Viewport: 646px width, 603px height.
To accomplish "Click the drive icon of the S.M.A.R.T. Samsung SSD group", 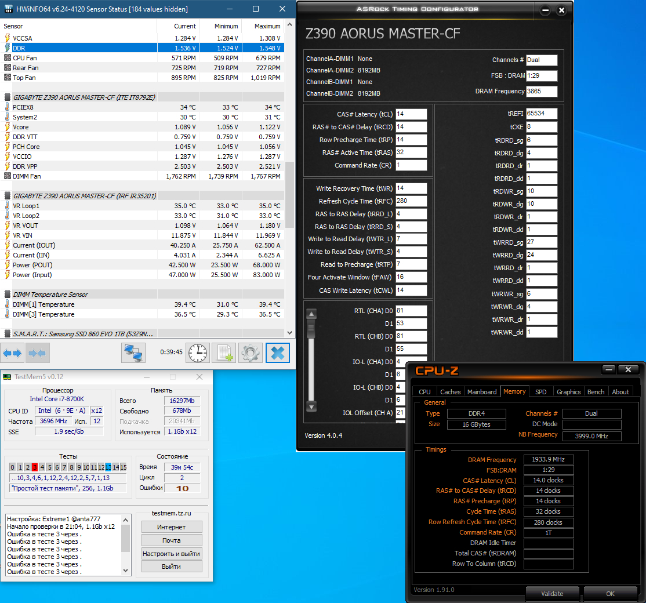I will pos(7,333).
